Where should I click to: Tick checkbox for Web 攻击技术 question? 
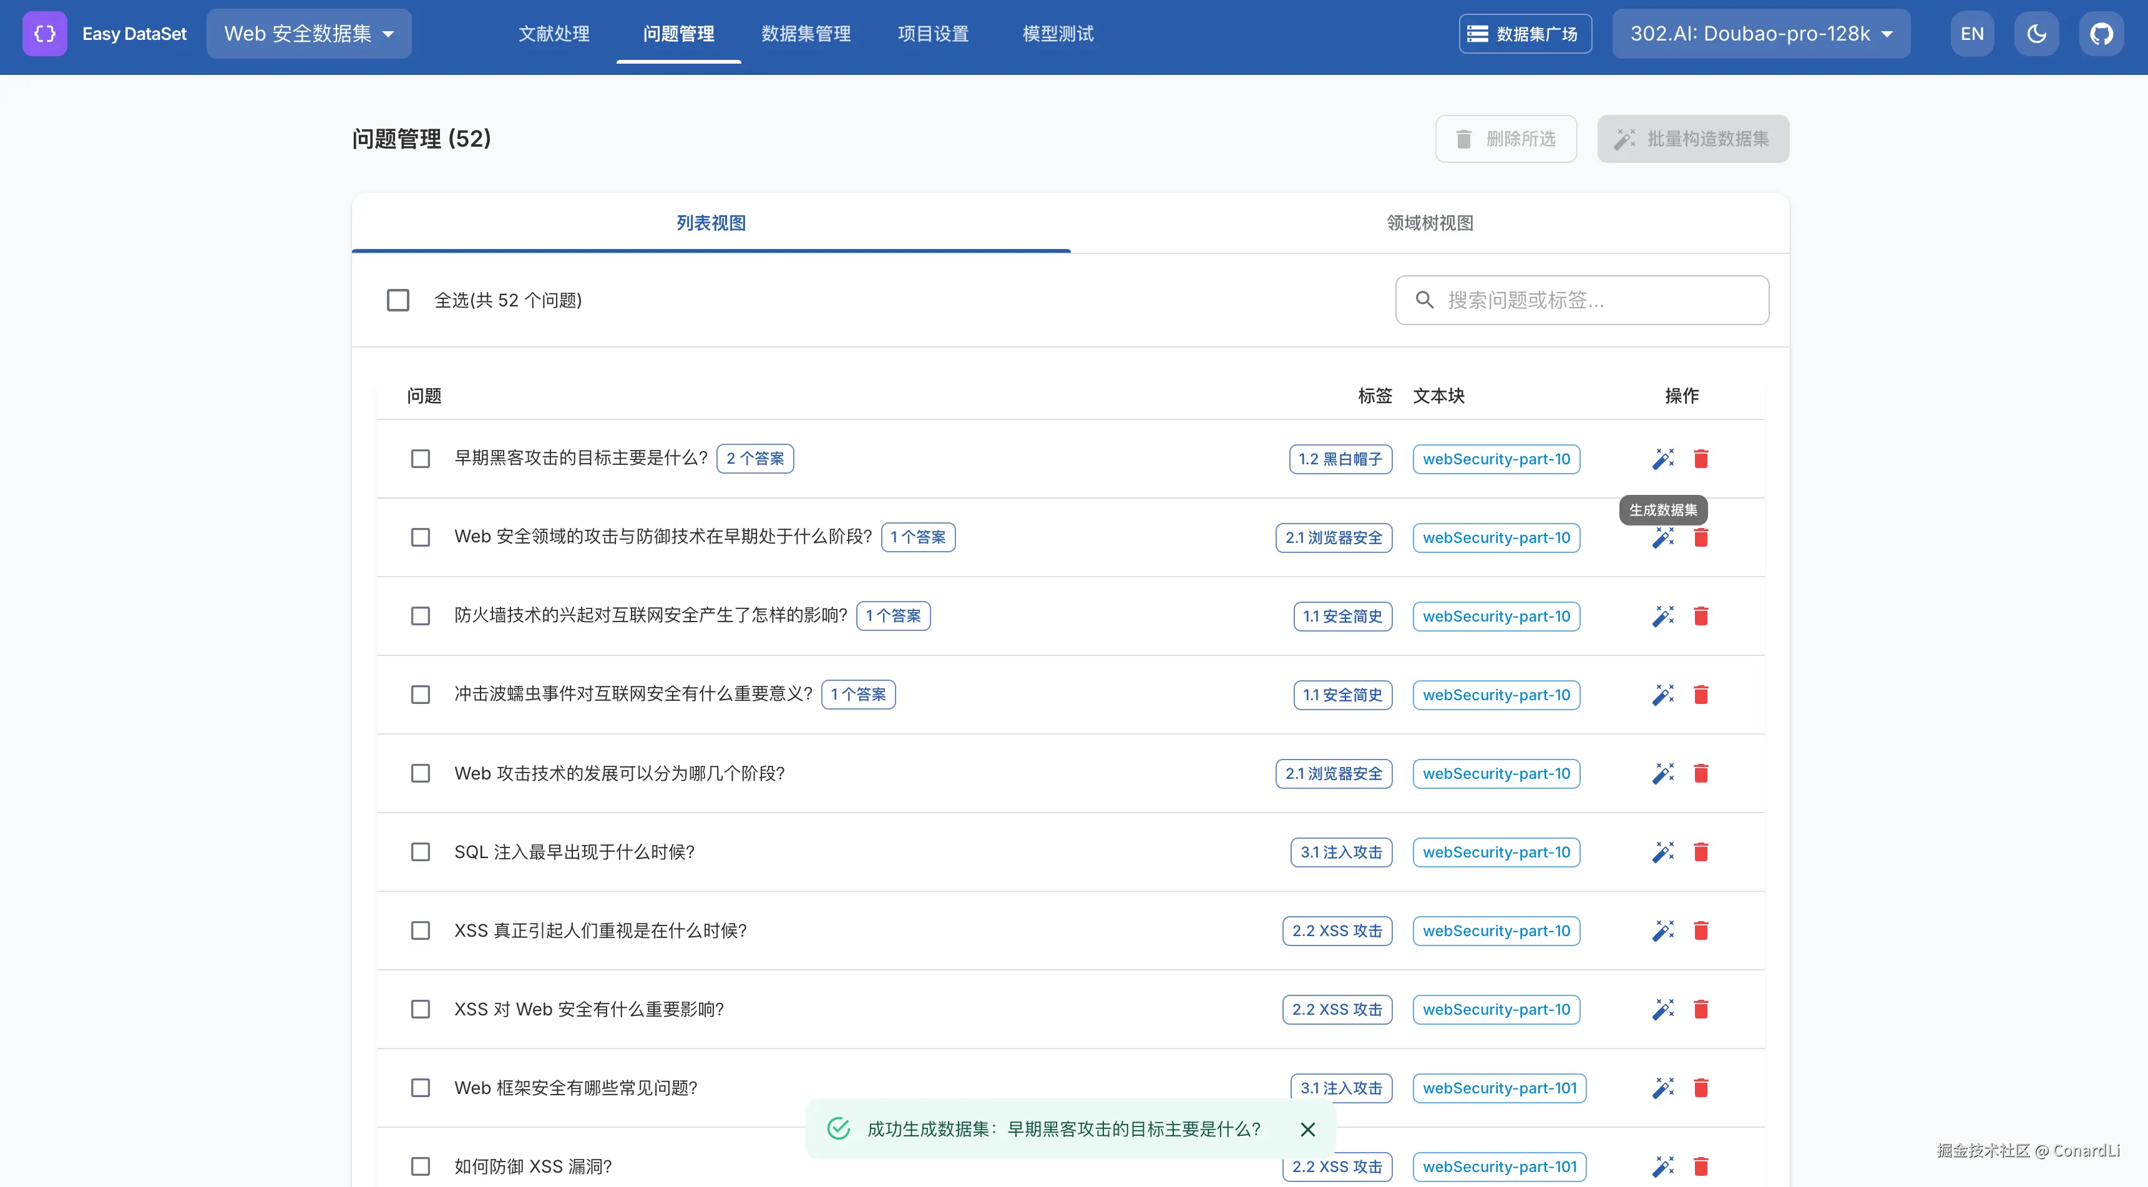point(420,773)
